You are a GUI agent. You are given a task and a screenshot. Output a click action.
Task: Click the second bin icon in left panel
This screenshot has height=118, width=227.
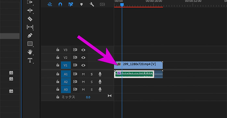point(11,79)
